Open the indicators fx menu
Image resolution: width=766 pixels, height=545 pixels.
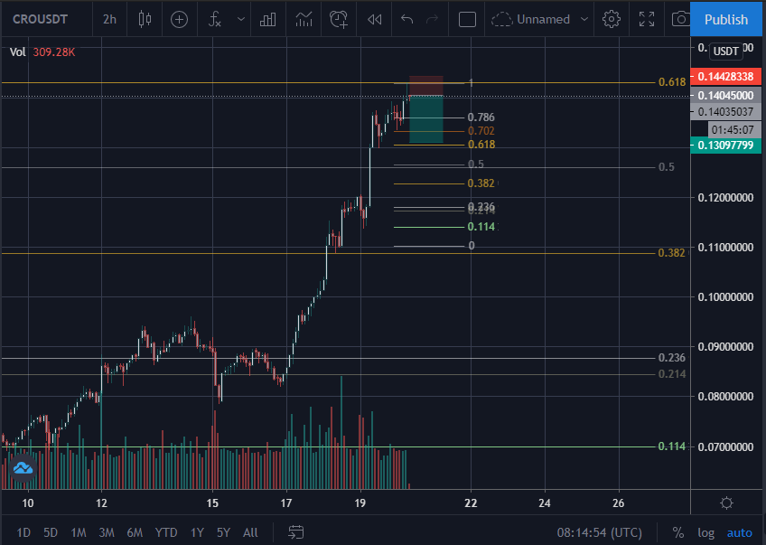pos(215,20)
